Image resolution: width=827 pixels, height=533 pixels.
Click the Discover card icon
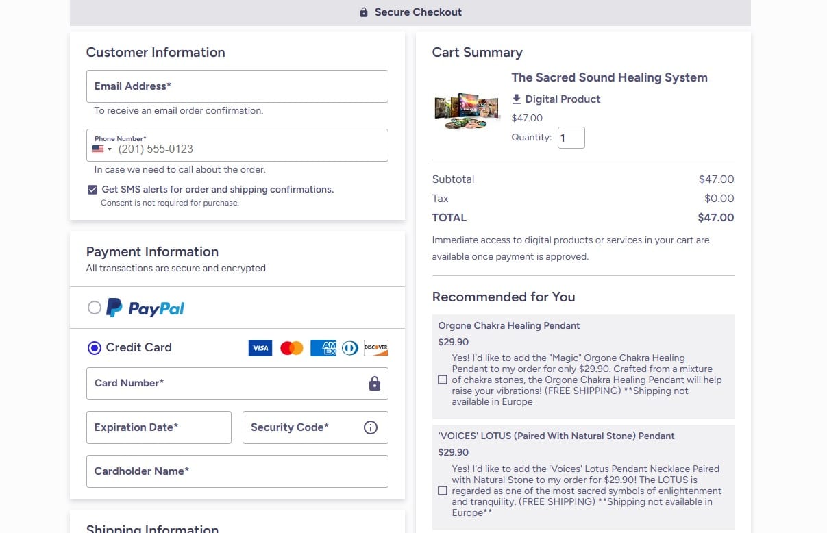[x=376, y=348]
